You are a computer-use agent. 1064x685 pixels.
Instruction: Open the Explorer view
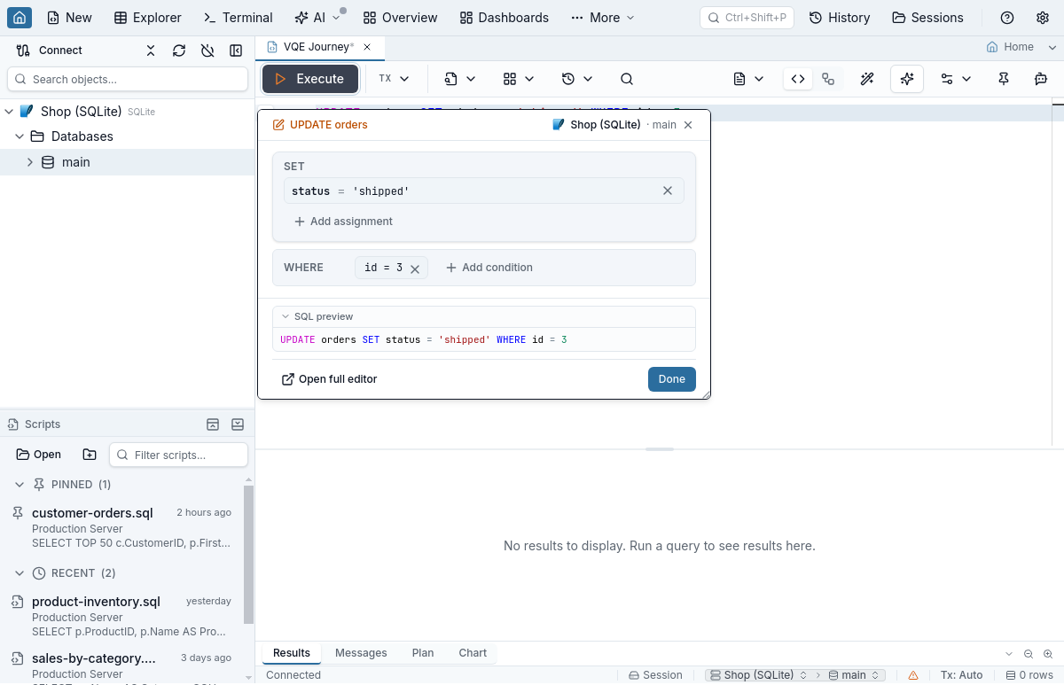point(148,18)
